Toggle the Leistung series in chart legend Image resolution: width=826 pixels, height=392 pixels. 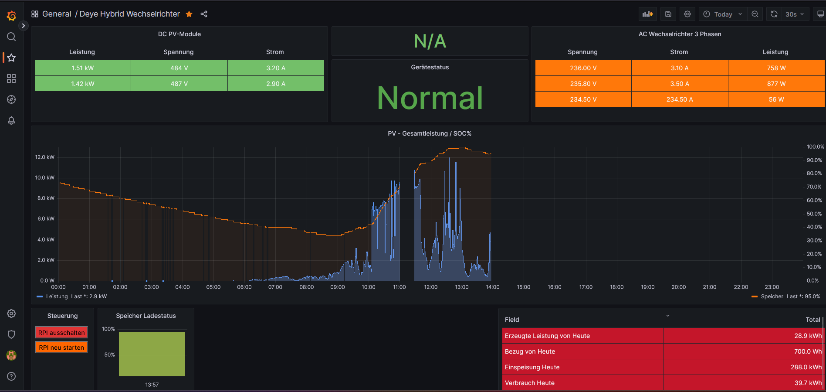[57, 297]
